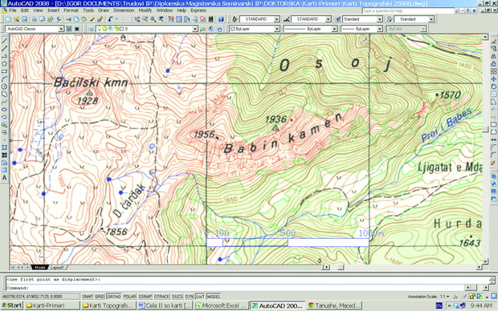Click the Open file icon

point(17,19)
